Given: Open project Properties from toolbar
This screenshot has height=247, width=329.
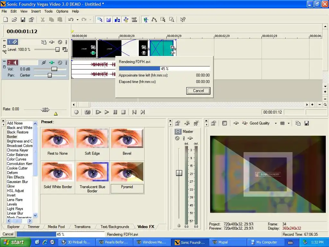Looking at the screenshot, I should (x=31, y=20).
